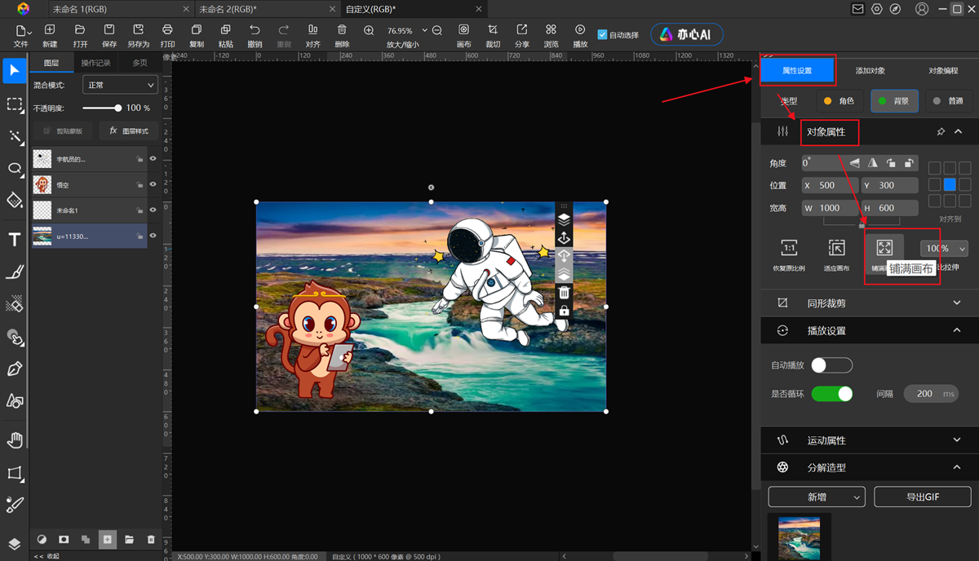Click the Crop icon in top toolbar

(493, 30)
